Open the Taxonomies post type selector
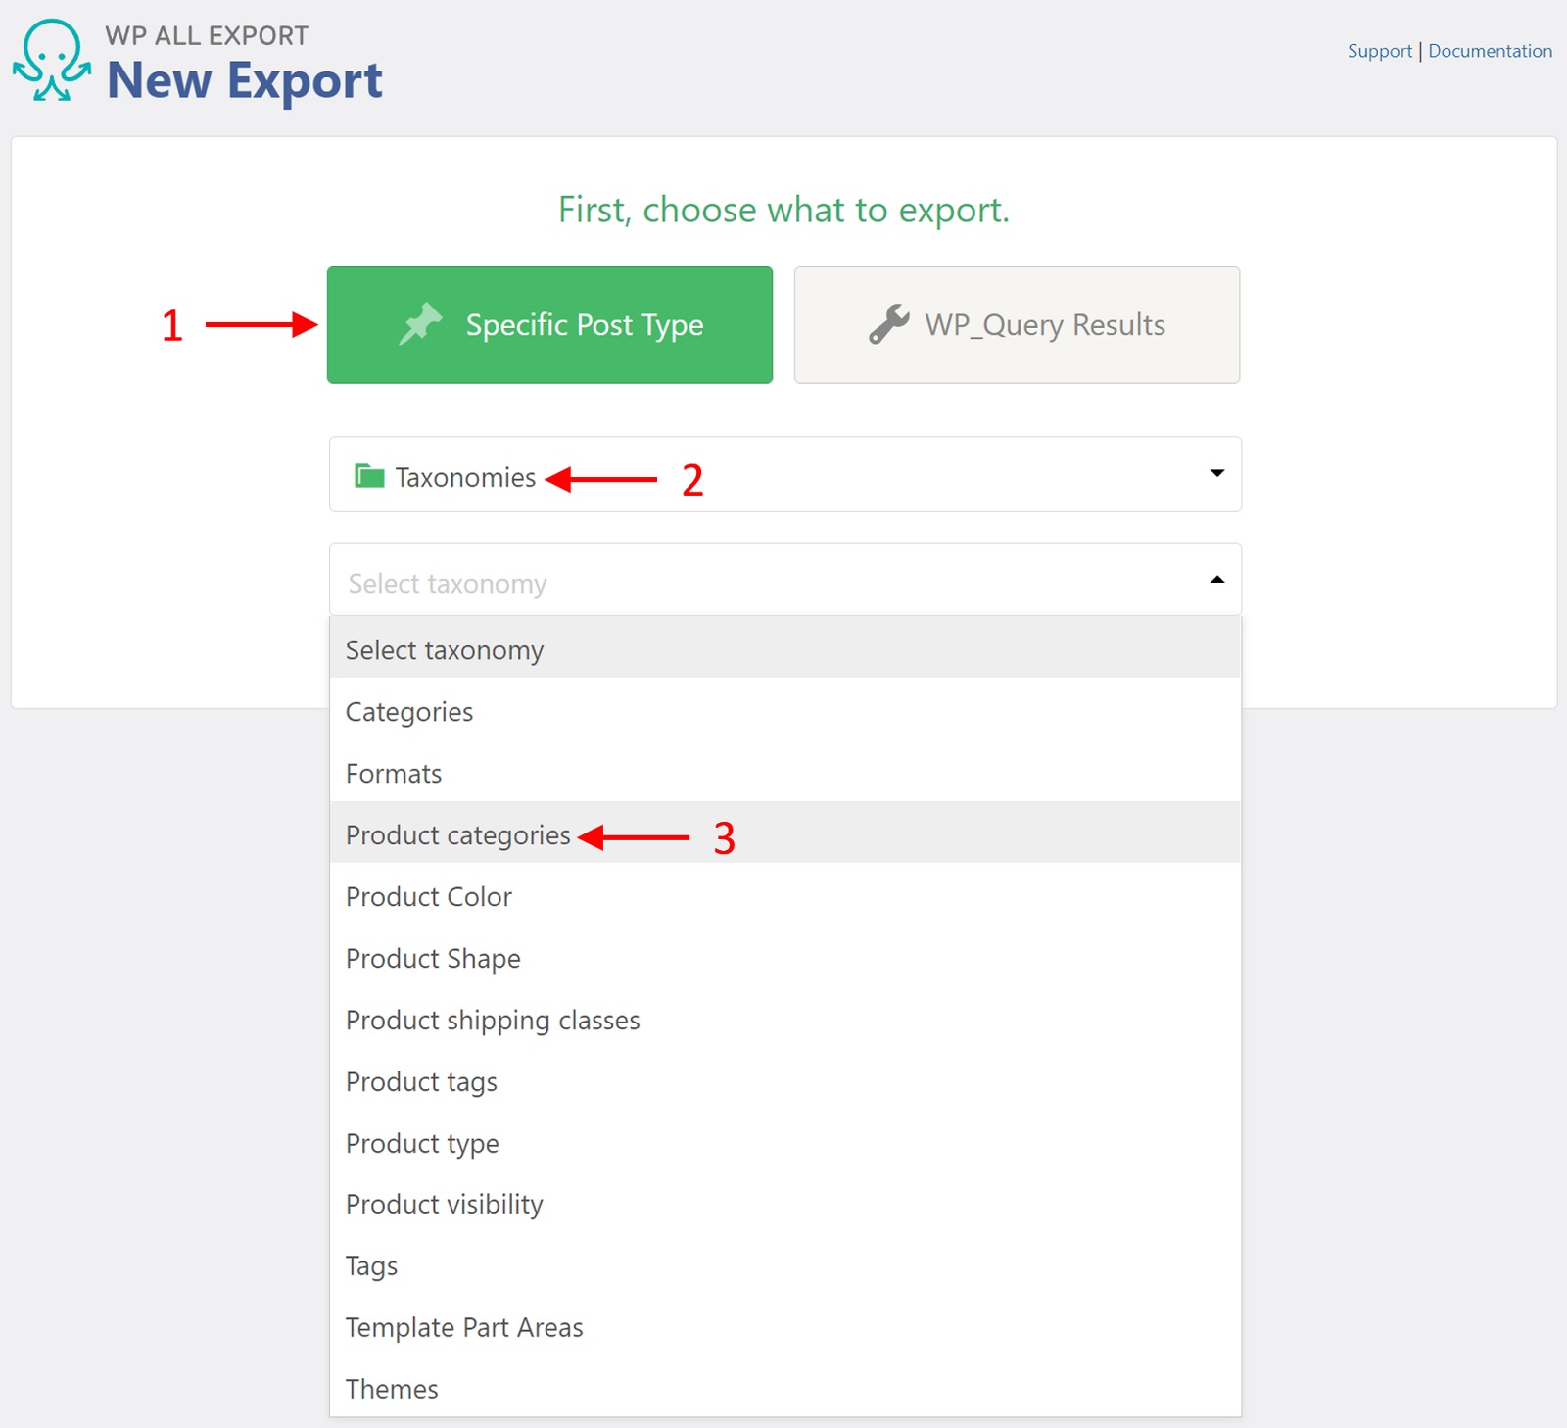The height and width of the screenshot is (1428, 1567). click(785, 474)
